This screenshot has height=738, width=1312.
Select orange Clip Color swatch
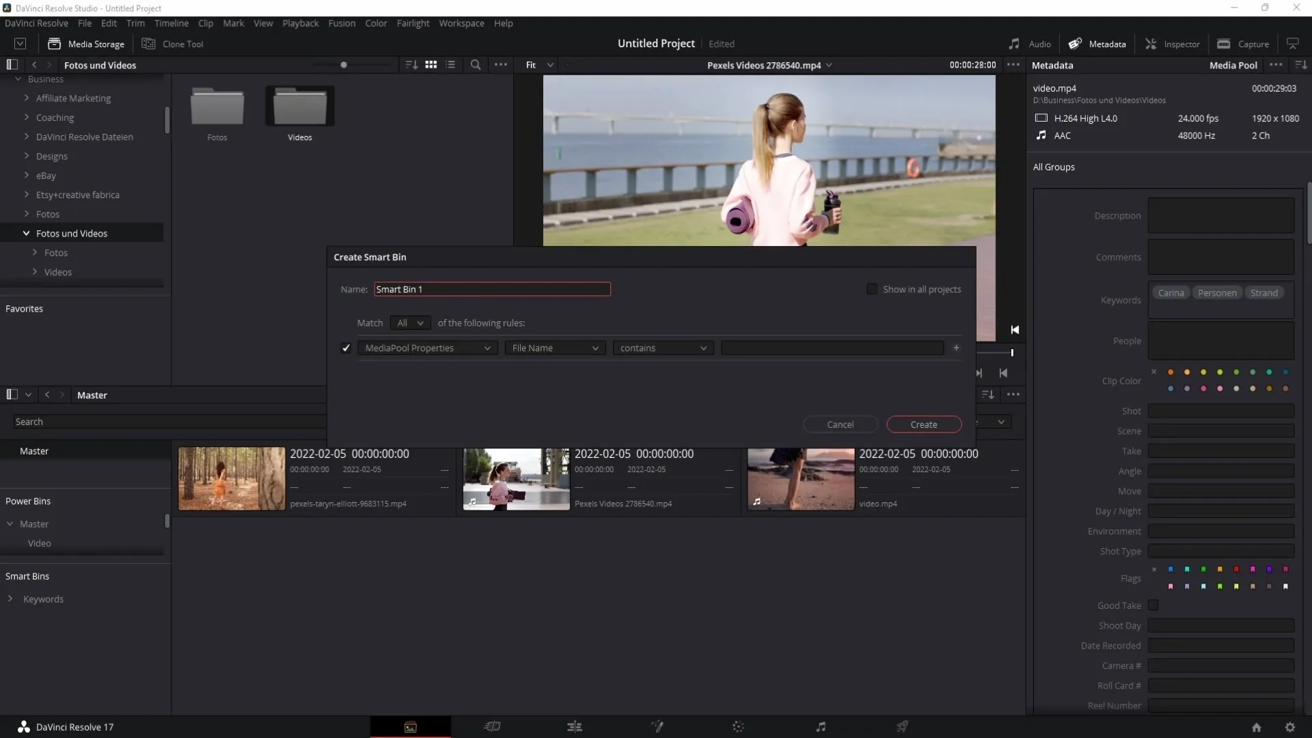[x=1171, y=372]
